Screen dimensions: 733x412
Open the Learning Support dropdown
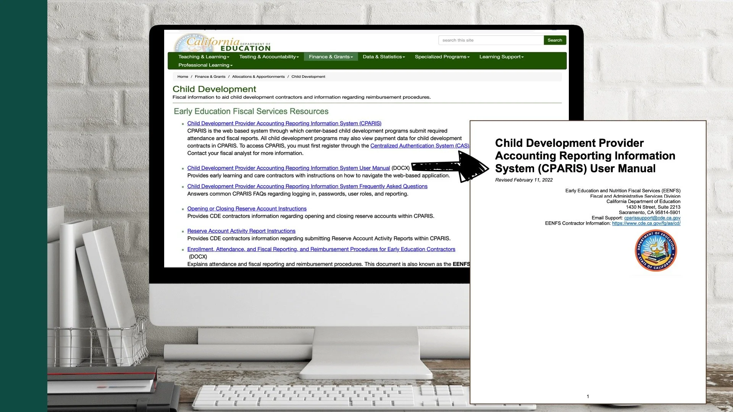pos(501,56)
